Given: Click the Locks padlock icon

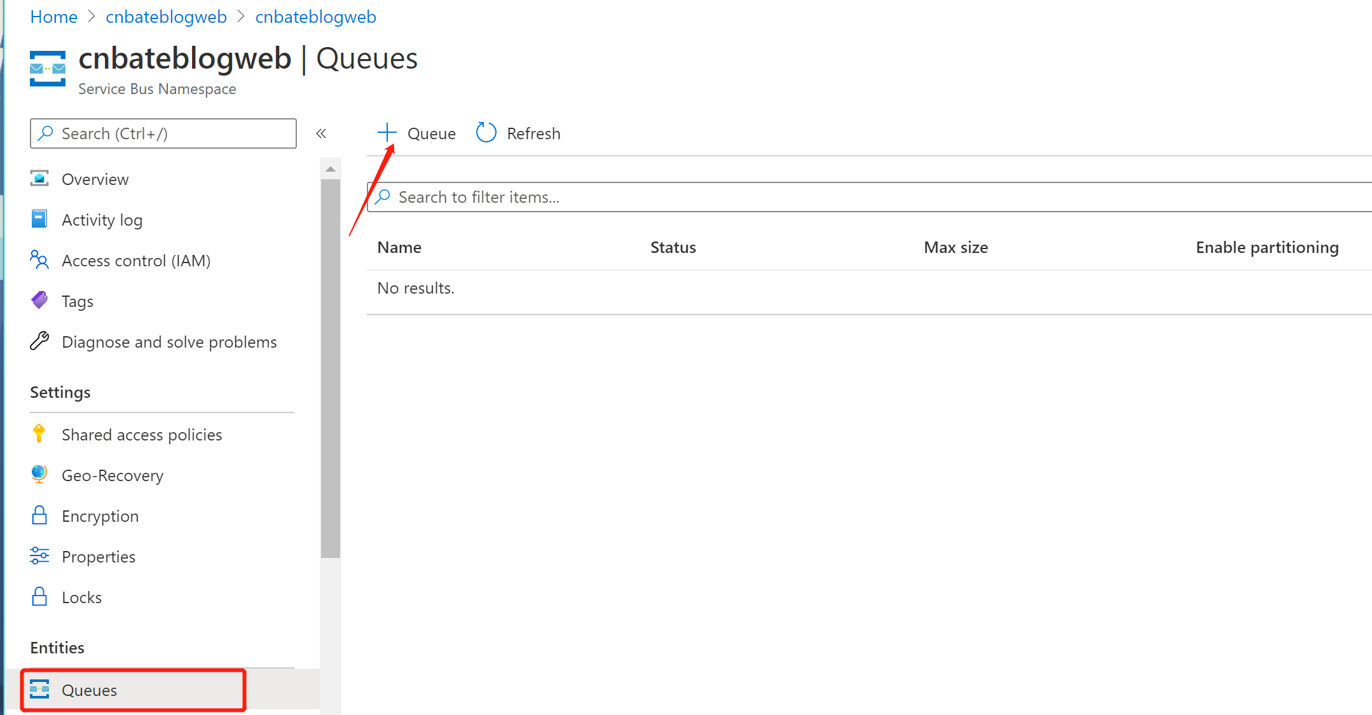Looking at the screenshot, I should pyautogui.click(x=39, y=597).
